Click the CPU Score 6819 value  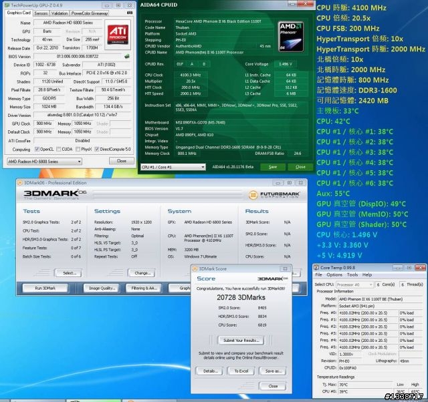(262, 325)
